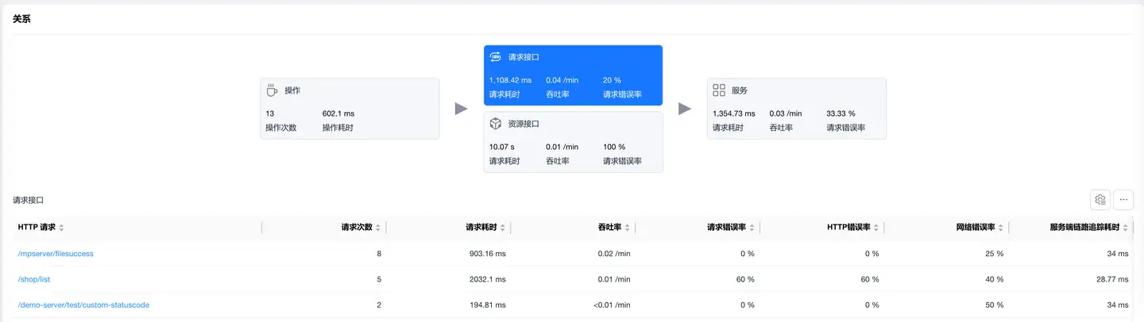Sort table by HTTP 请求 column
This screenshot has height=322, width=1144.
pyautogui.click(x=61, y=228)
